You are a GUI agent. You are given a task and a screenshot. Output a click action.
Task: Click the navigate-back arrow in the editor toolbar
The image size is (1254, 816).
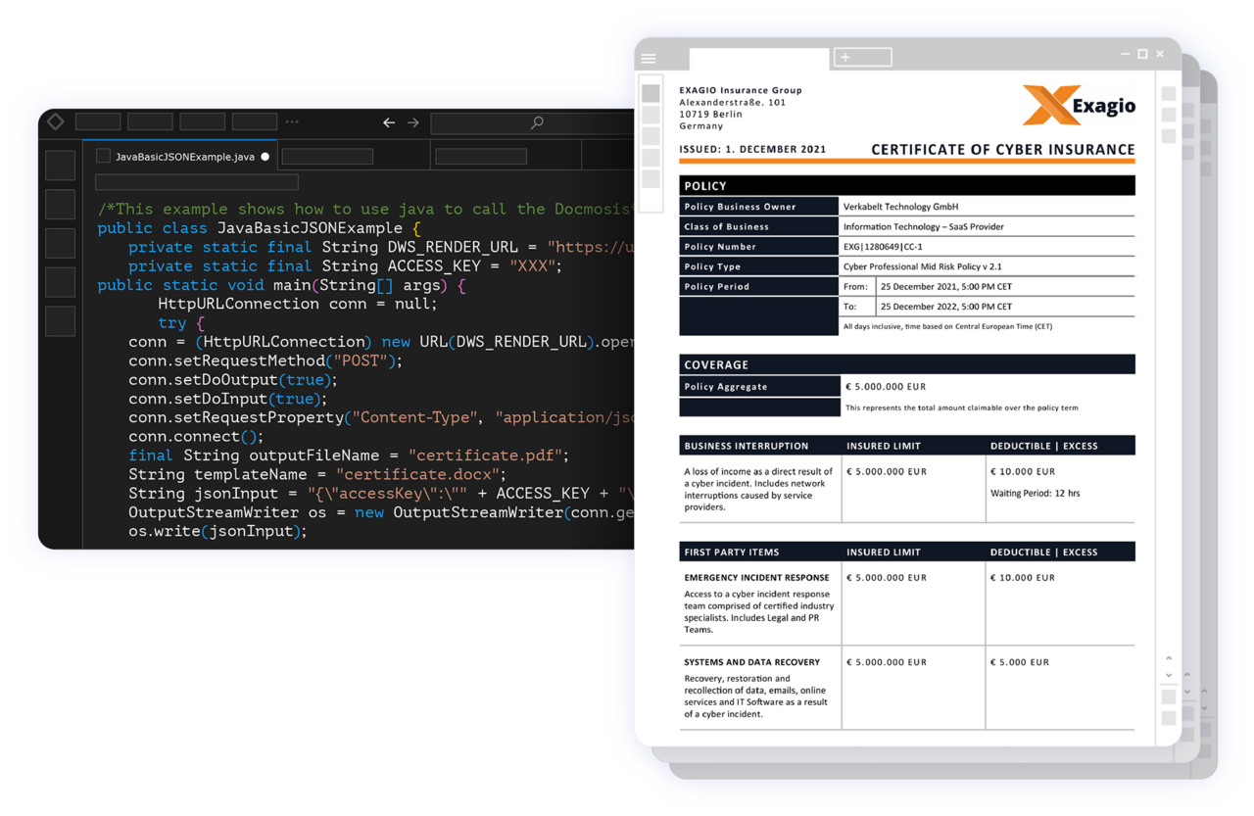click(x=389, y=122)
